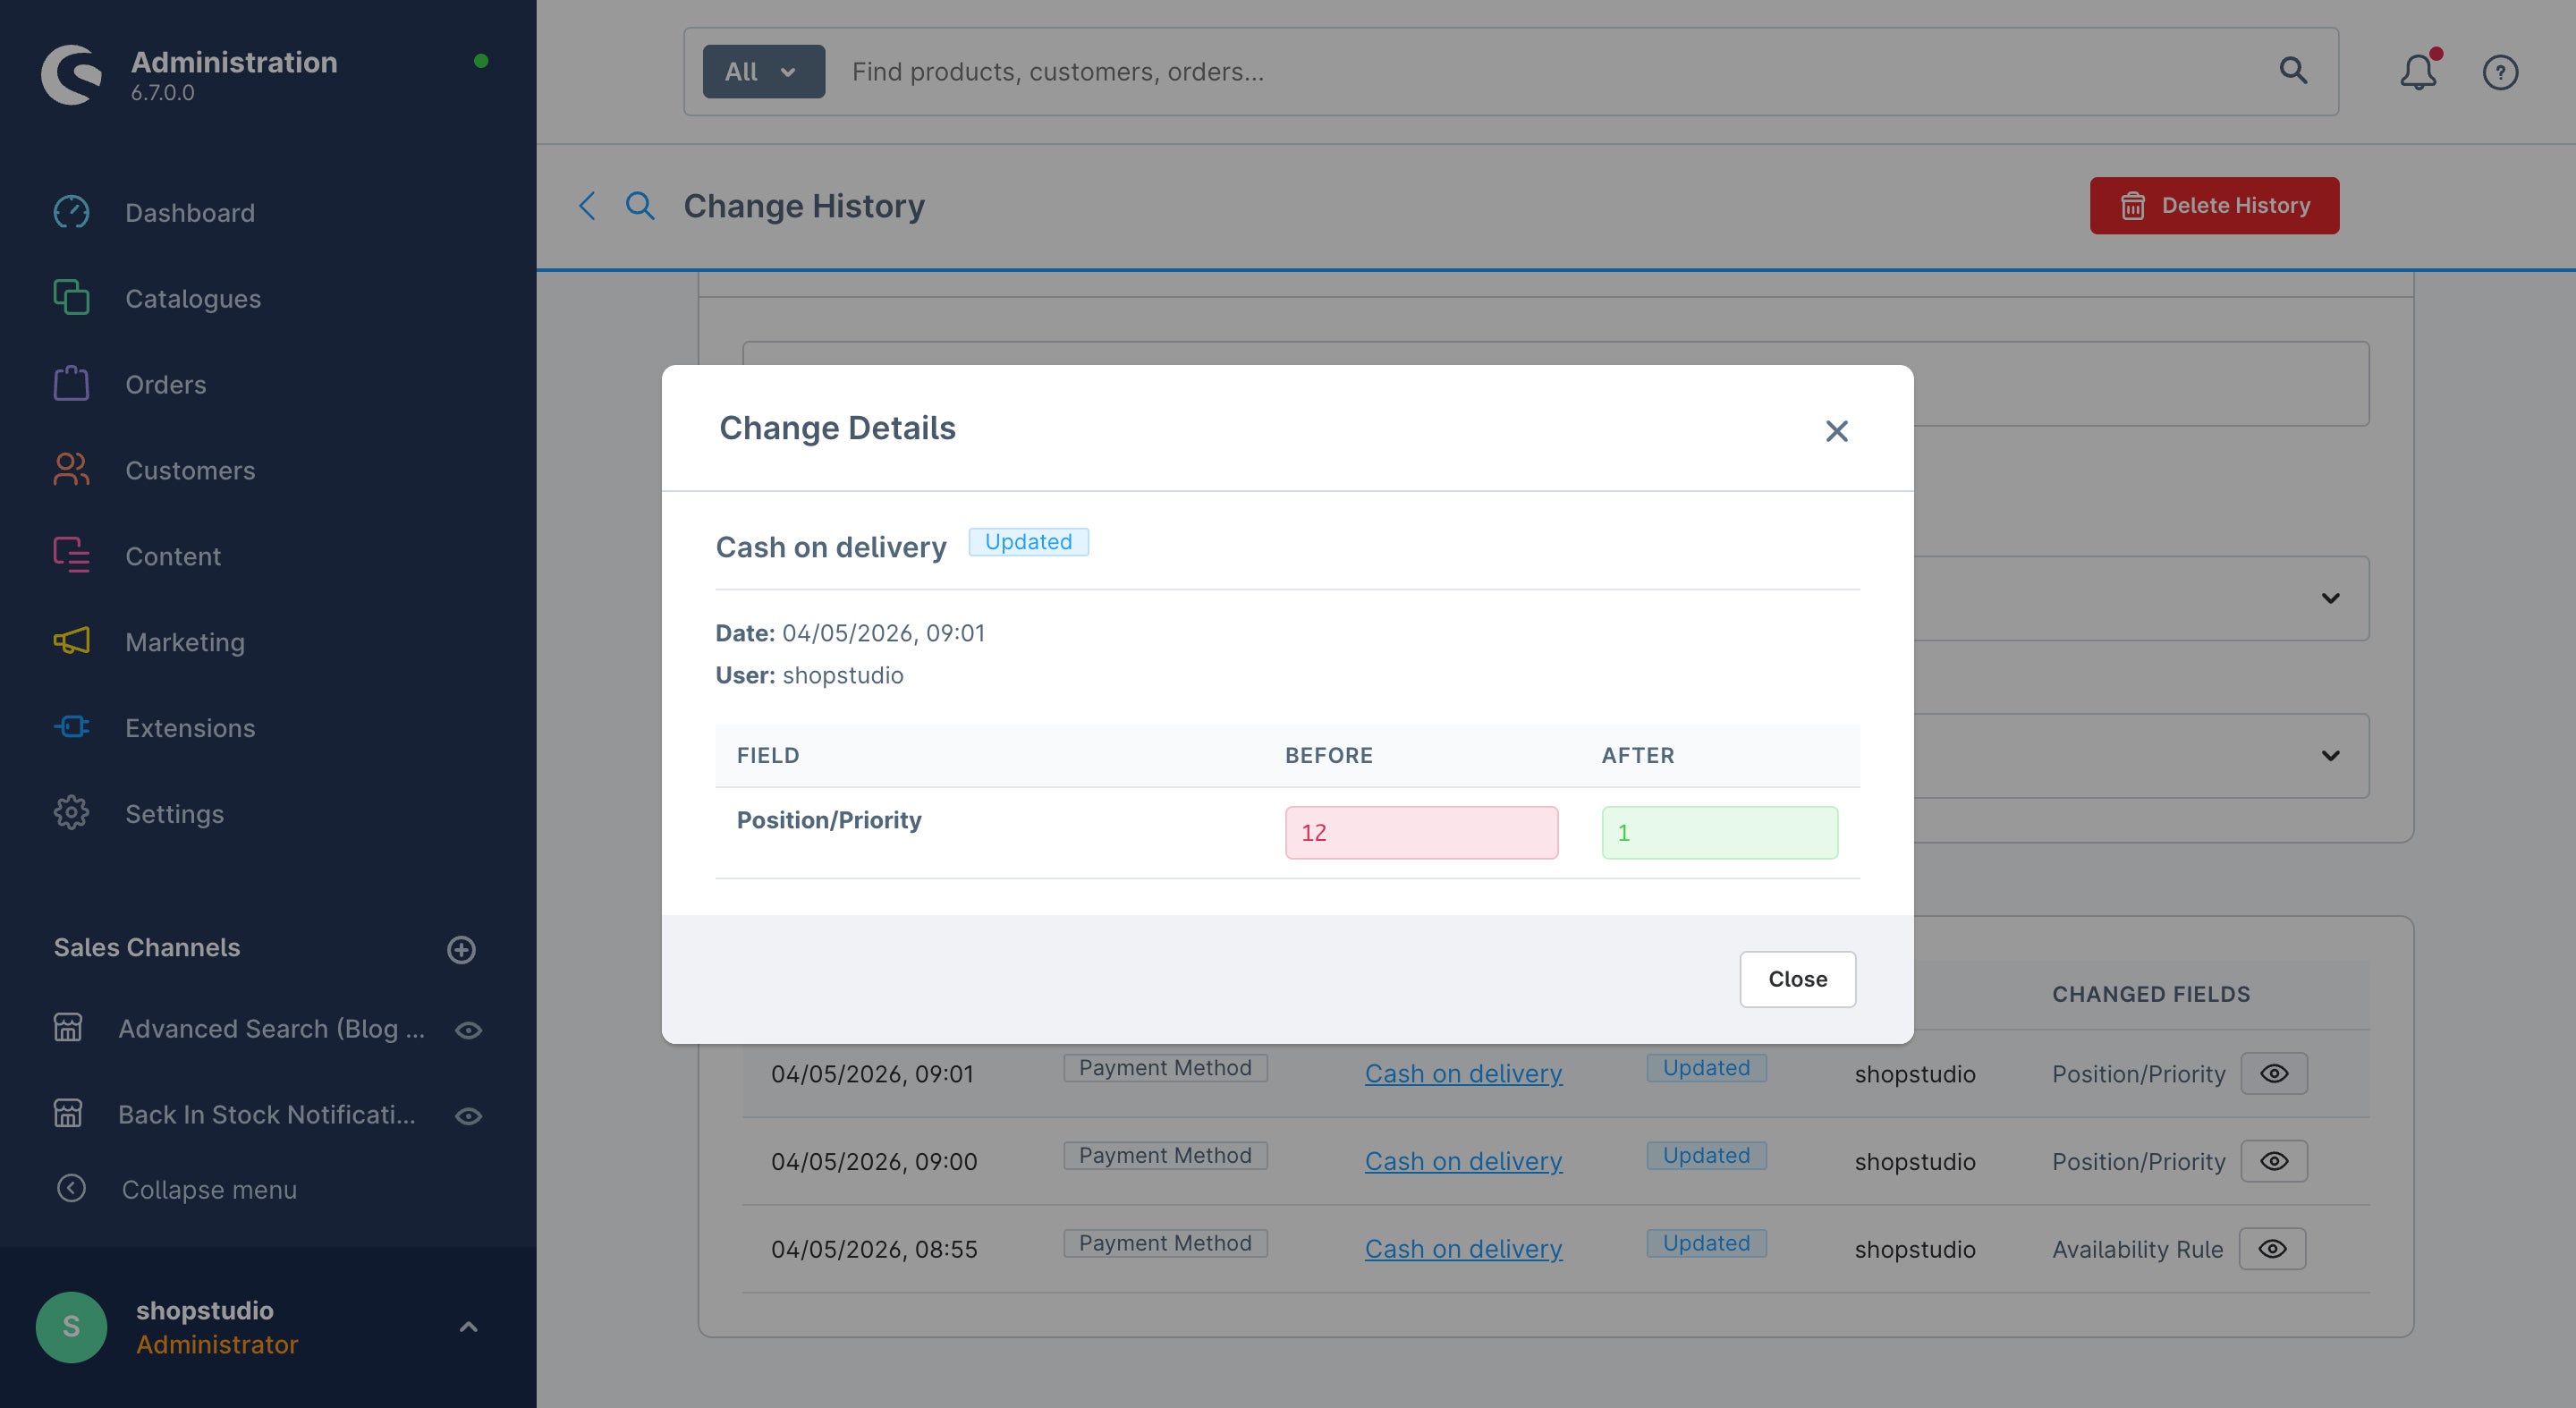Viewport: 2576px width, 1408px height.
Task: Click the Catalogues icon
Action: 71,298
